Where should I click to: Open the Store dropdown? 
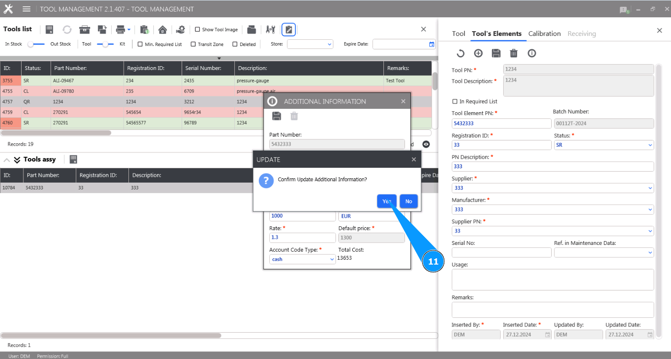pyautogui.click(x=310, y=44)
